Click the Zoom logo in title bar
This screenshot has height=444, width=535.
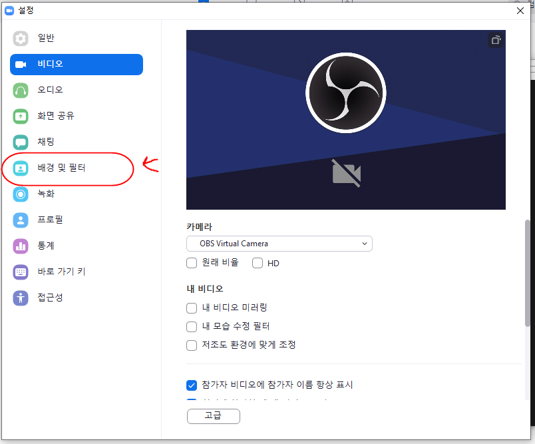pos(9,11)
